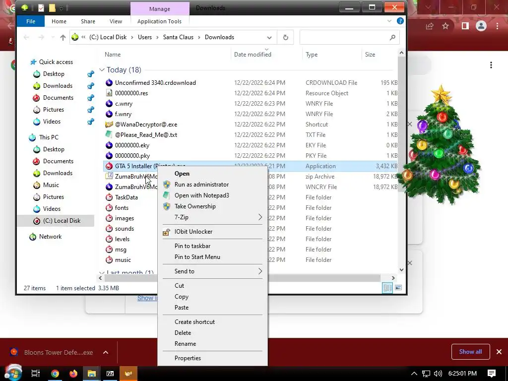Select Run as administrator
This screenshot has width=508, height=381.
(212, 185)
